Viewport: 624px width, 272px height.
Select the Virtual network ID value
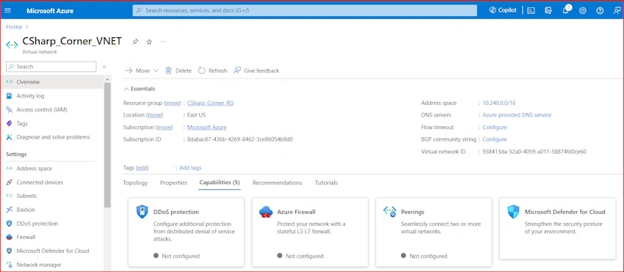(534, 152)
